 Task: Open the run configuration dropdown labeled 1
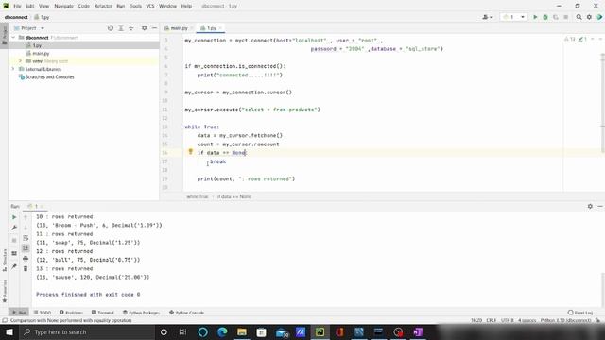coord(514,17)
